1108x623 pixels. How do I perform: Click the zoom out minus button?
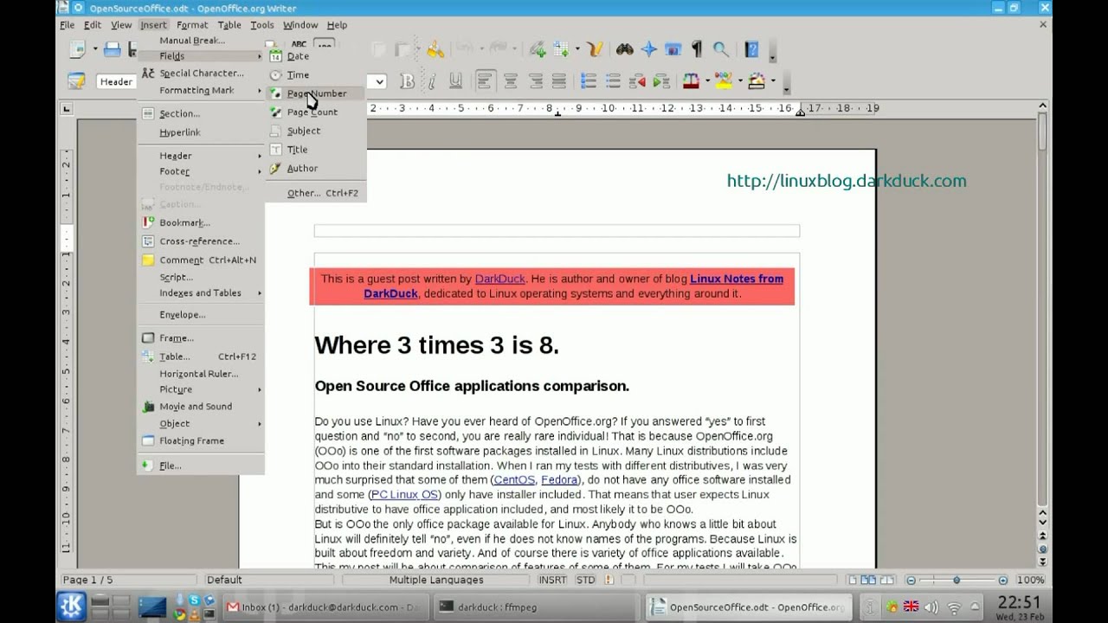[911, 580]
